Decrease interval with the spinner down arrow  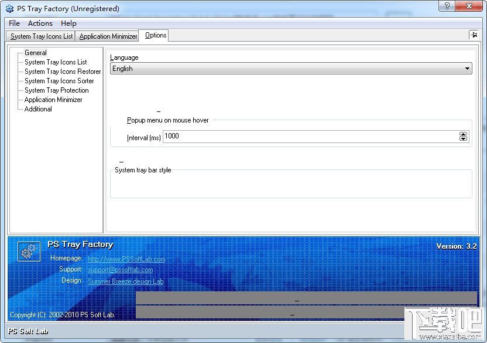click(x=463, y=139)
